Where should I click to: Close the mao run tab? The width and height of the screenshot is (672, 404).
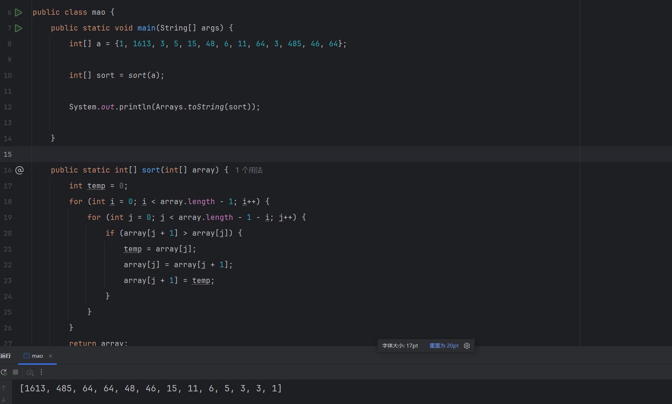coord(51,356)
